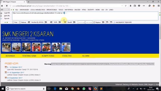
Task: Open the Pocket icon in the toolbar
Action: tap(139, 6)
